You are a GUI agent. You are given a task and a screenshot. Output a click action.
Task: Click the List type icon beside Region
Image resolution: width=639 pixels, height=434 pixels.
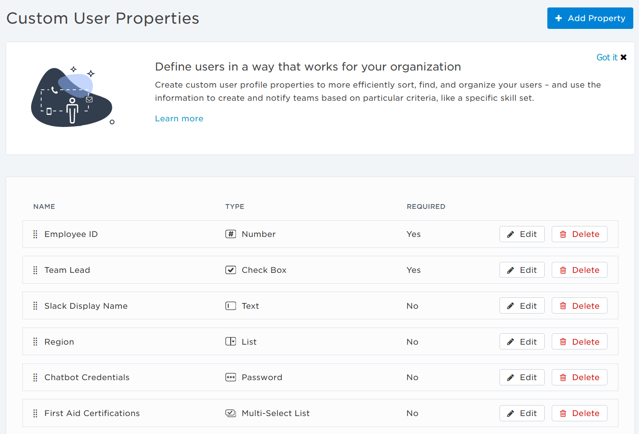(x=231, y=342)
